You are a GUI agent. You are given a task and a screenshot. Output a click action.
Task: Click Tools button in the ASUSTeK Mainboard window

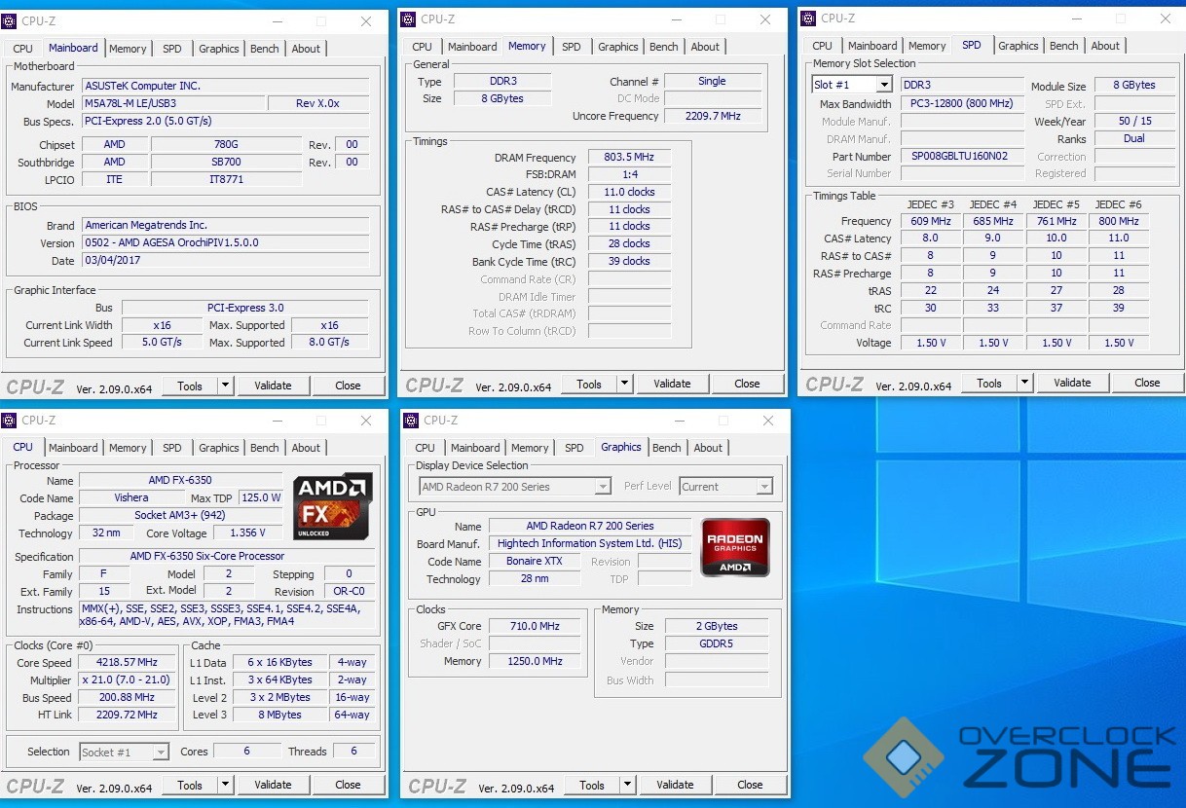pyautogui.click(x=190, y=386)
